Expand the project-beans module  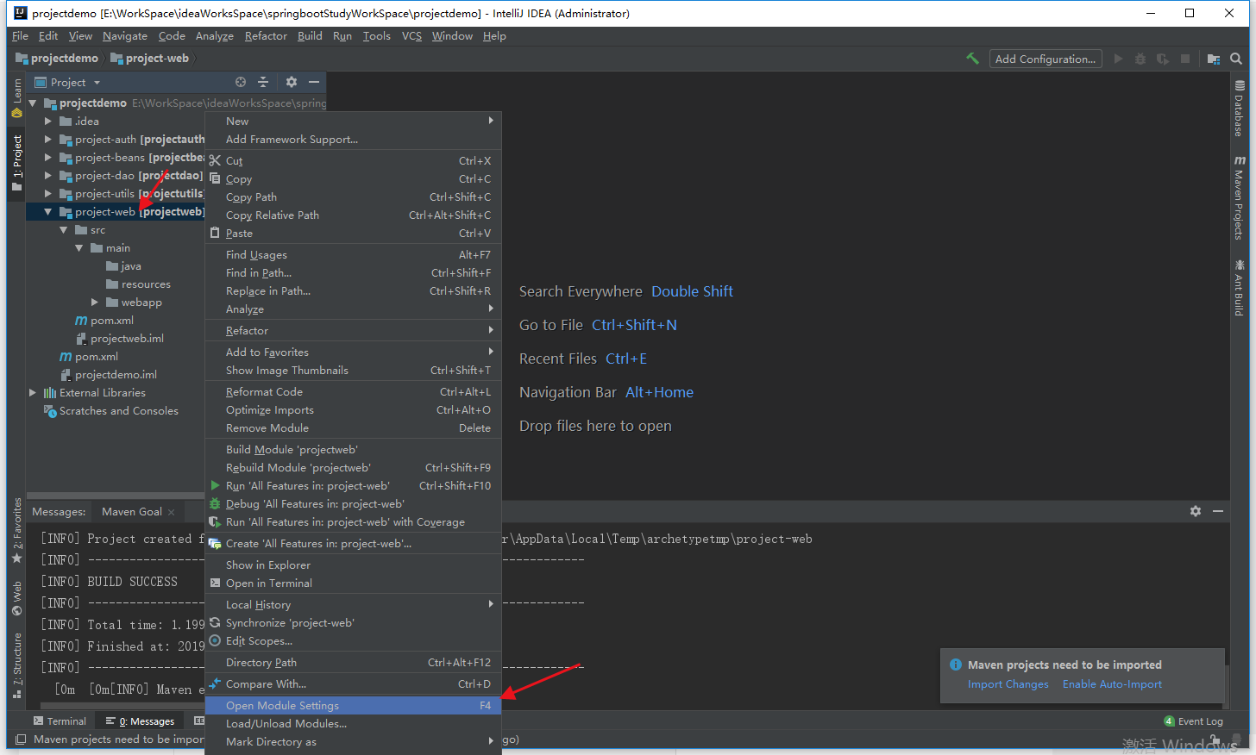pyautogui.click(x=48, y=158)
